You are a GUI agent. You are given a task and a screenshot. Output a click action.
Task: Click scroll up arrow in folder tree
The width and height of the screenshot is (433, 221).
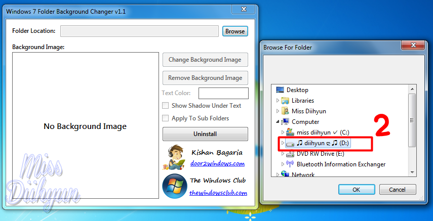tap(412, 89)
